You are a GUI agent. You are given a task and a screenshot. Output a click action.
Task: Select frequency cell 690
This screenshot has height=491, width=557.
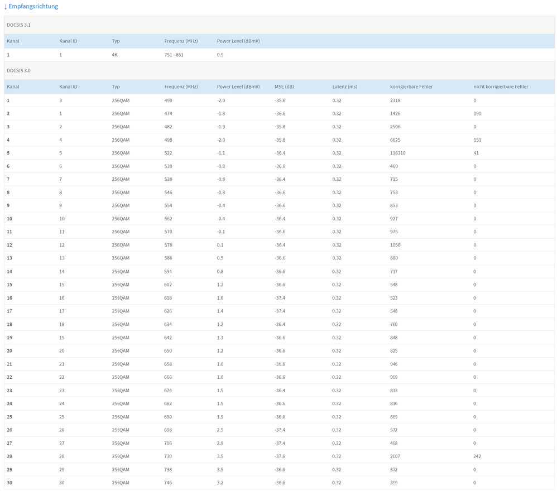click(168, 417)
